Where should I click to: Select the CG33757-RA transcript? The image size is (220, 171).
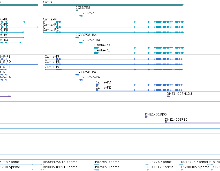coord(81,43)
